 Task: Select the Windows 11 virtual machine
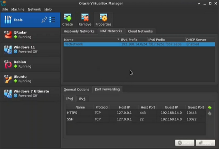click(x=30, y=50)
